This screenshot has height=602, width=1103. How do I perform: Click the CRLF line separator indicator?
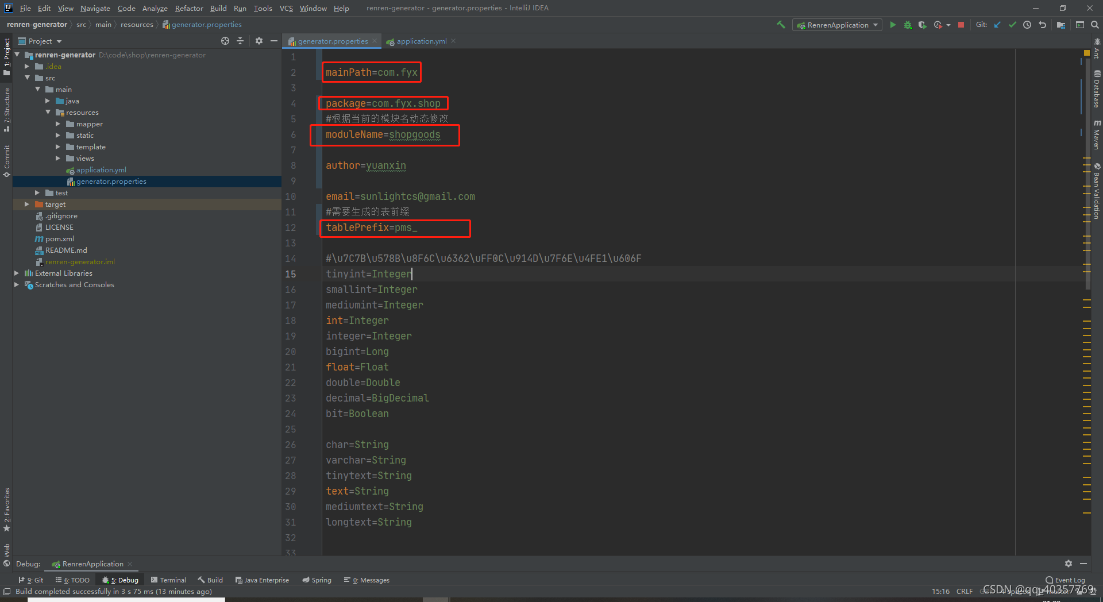[x=965, y=591]
